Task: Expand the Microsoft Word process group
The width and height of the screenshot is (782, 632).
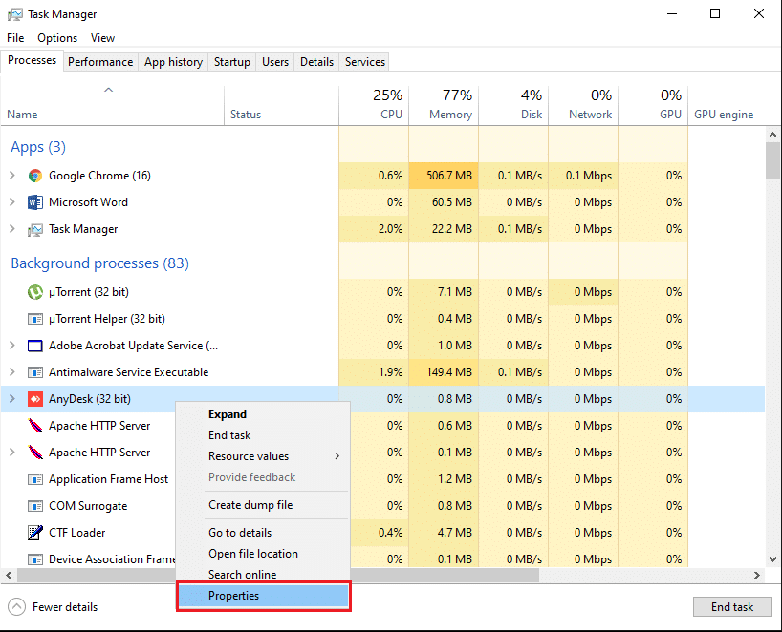Action: point(12,202)
